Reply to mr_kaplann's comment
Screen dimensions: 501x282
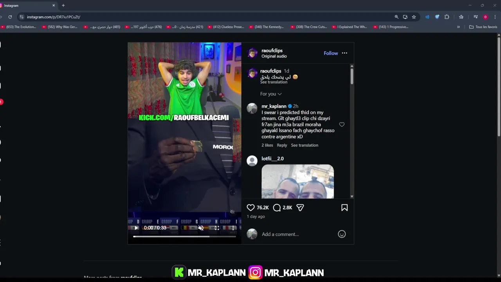click(x=282, y=145)
